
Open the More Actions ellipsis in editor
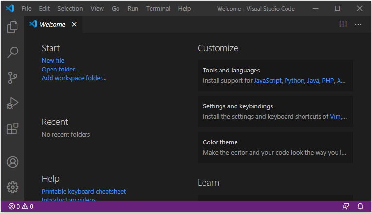click(358, 24)
